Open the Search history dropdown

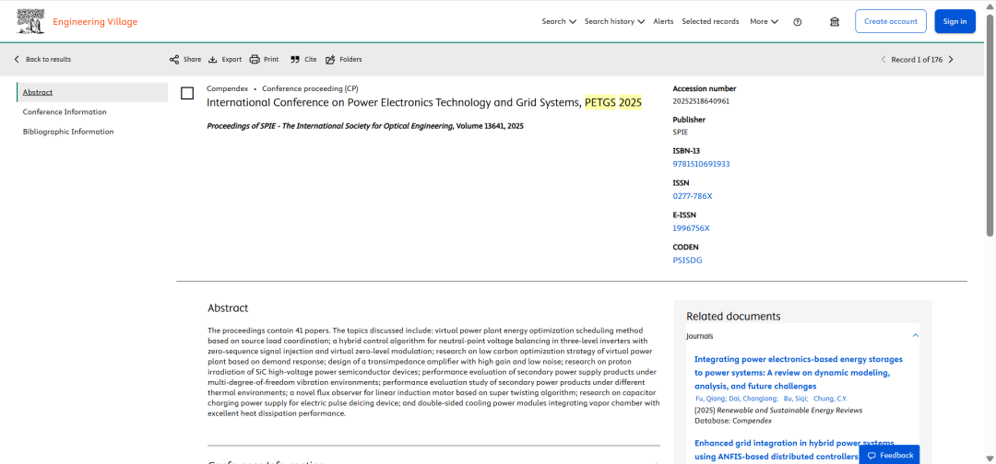click(x=614, y=21)
